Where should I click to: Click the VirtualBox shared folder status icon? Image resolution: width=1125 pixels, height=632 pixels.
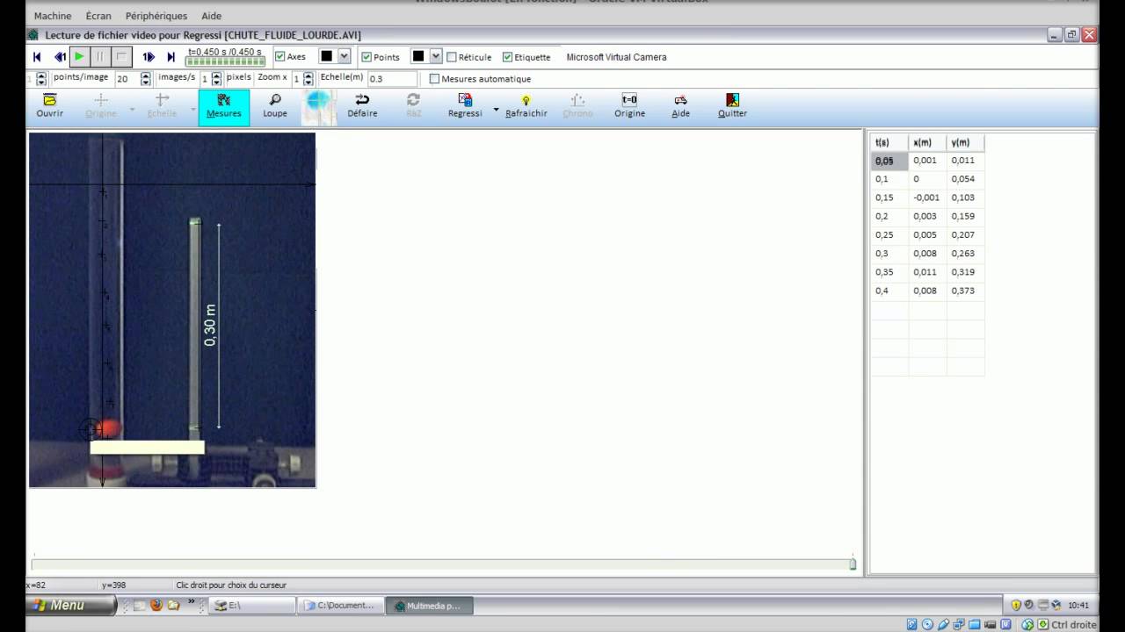[x=974, y=625]
